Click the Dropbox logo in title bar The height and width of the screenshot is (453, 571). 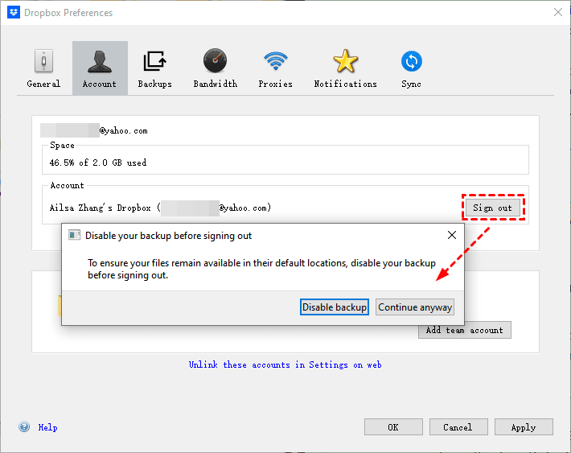point(14,12)
